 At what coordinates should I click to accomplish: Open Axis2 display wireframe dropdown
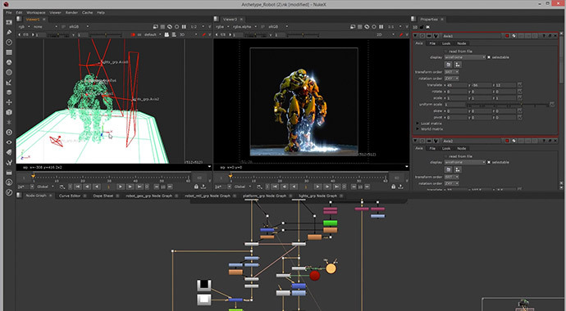coord(465,162)
